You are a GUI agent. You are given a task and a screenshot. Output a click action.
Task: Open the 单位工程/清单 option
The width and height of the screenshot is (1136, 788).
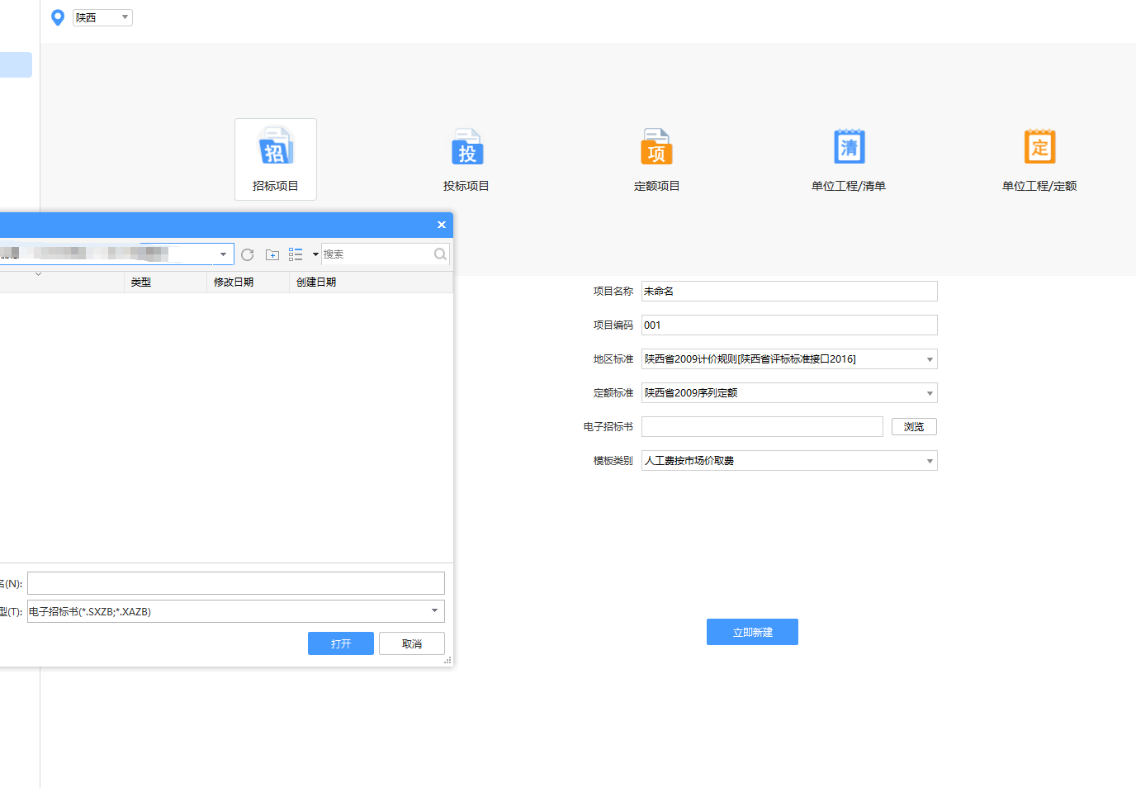(x=848, y=159)
